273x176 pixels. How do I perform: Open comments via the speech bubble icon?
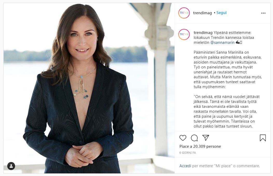[x=194, y=138]
